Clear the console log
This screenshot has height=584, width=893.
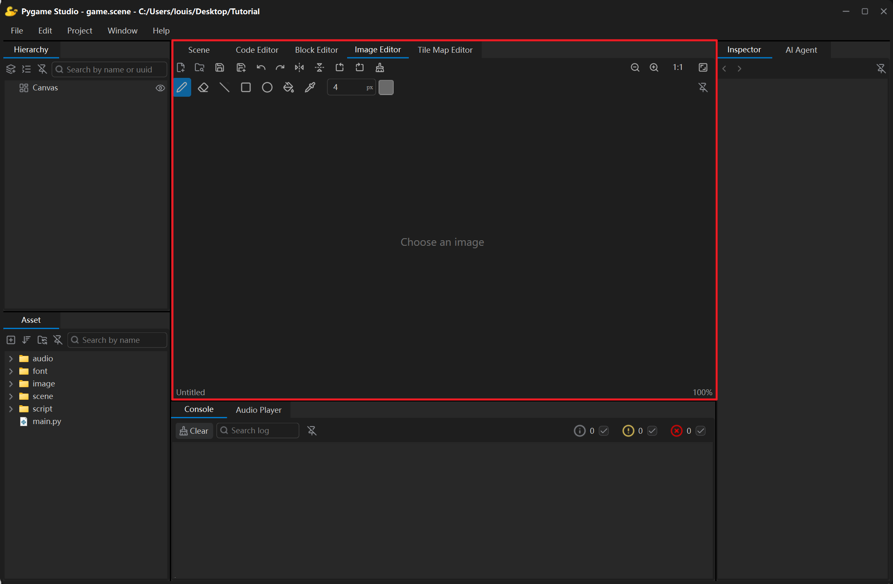pyautogui.click(x=194, y=431)
